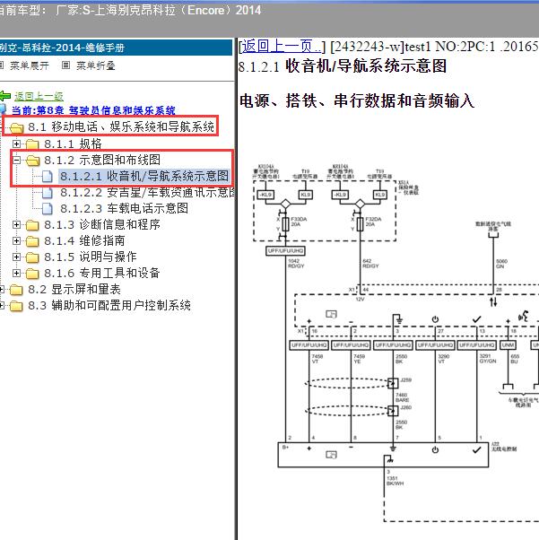Click the 8.1.2 示意图和布线图 folder icon
This screenshot has height=540, width=539.
tap(32, 161)
